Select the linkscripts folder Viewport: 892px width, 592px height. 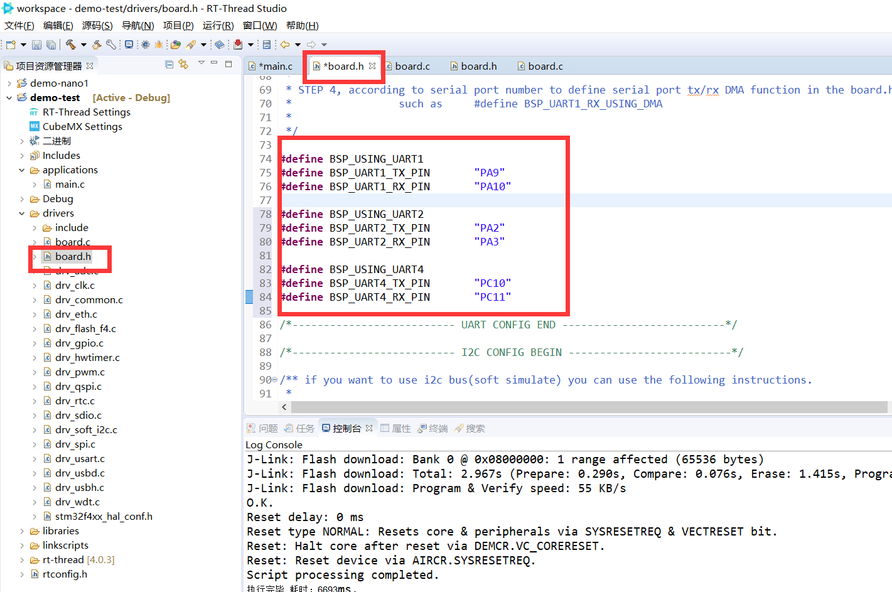[59, 546]
